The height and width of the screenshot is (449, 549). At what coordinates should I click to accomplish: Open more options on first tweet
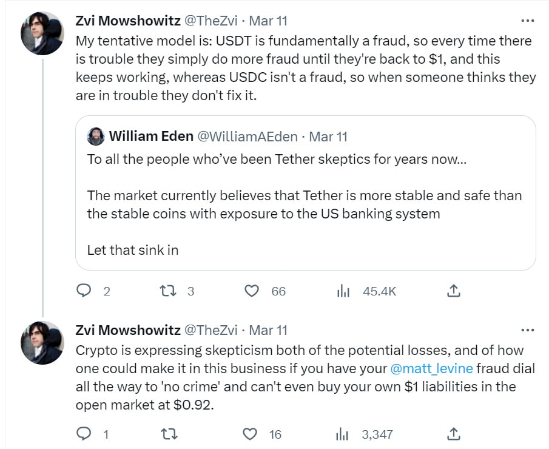pyautogui.click(x=528, y=21)
